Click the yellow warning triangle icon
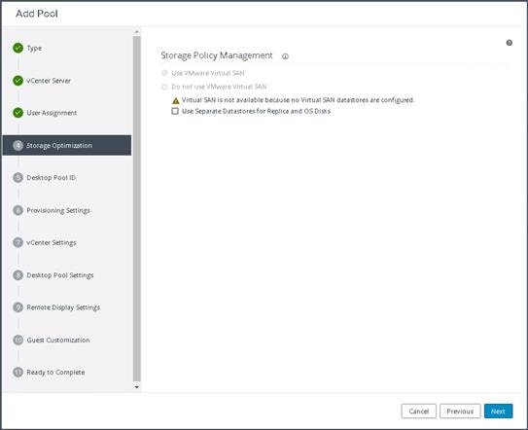 coord(176,100)
